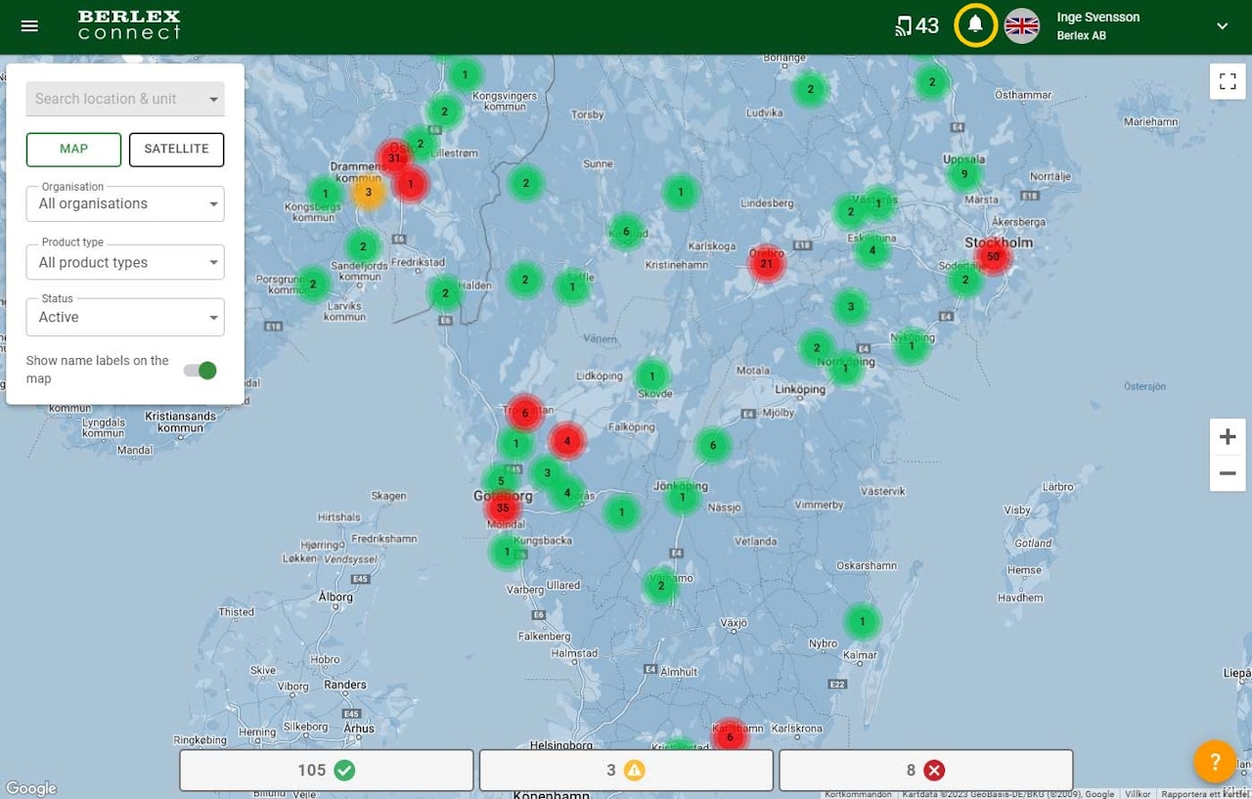The width and height of the screenshot is (1252, 799).
Task: Click the connected units icon showing 43
Action: tap(917, 26)
